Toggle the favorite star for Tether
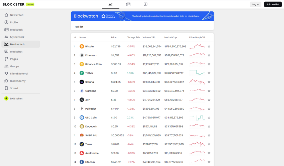Viewport: 284px width, 166px height. click(x=209, y=73)
